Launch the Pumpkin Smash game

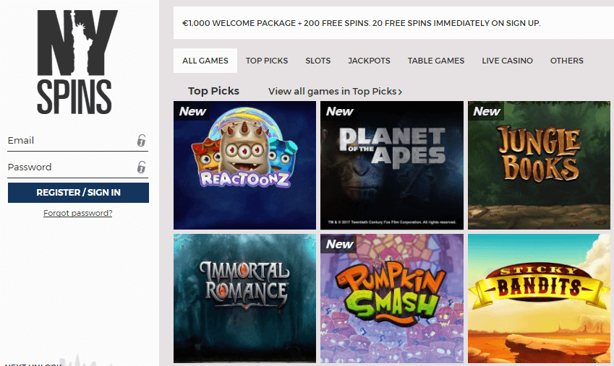coord(392,298)
